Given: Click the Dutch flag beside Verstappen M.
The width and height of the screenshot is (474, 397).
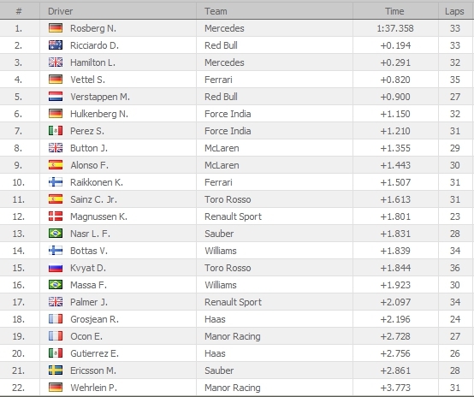Looking at the screenshot, I should coord(56,97).
